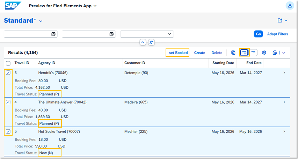Click total price 4,162.50 value
Viewport: 298px width, 159px height.
pos(43,88)
